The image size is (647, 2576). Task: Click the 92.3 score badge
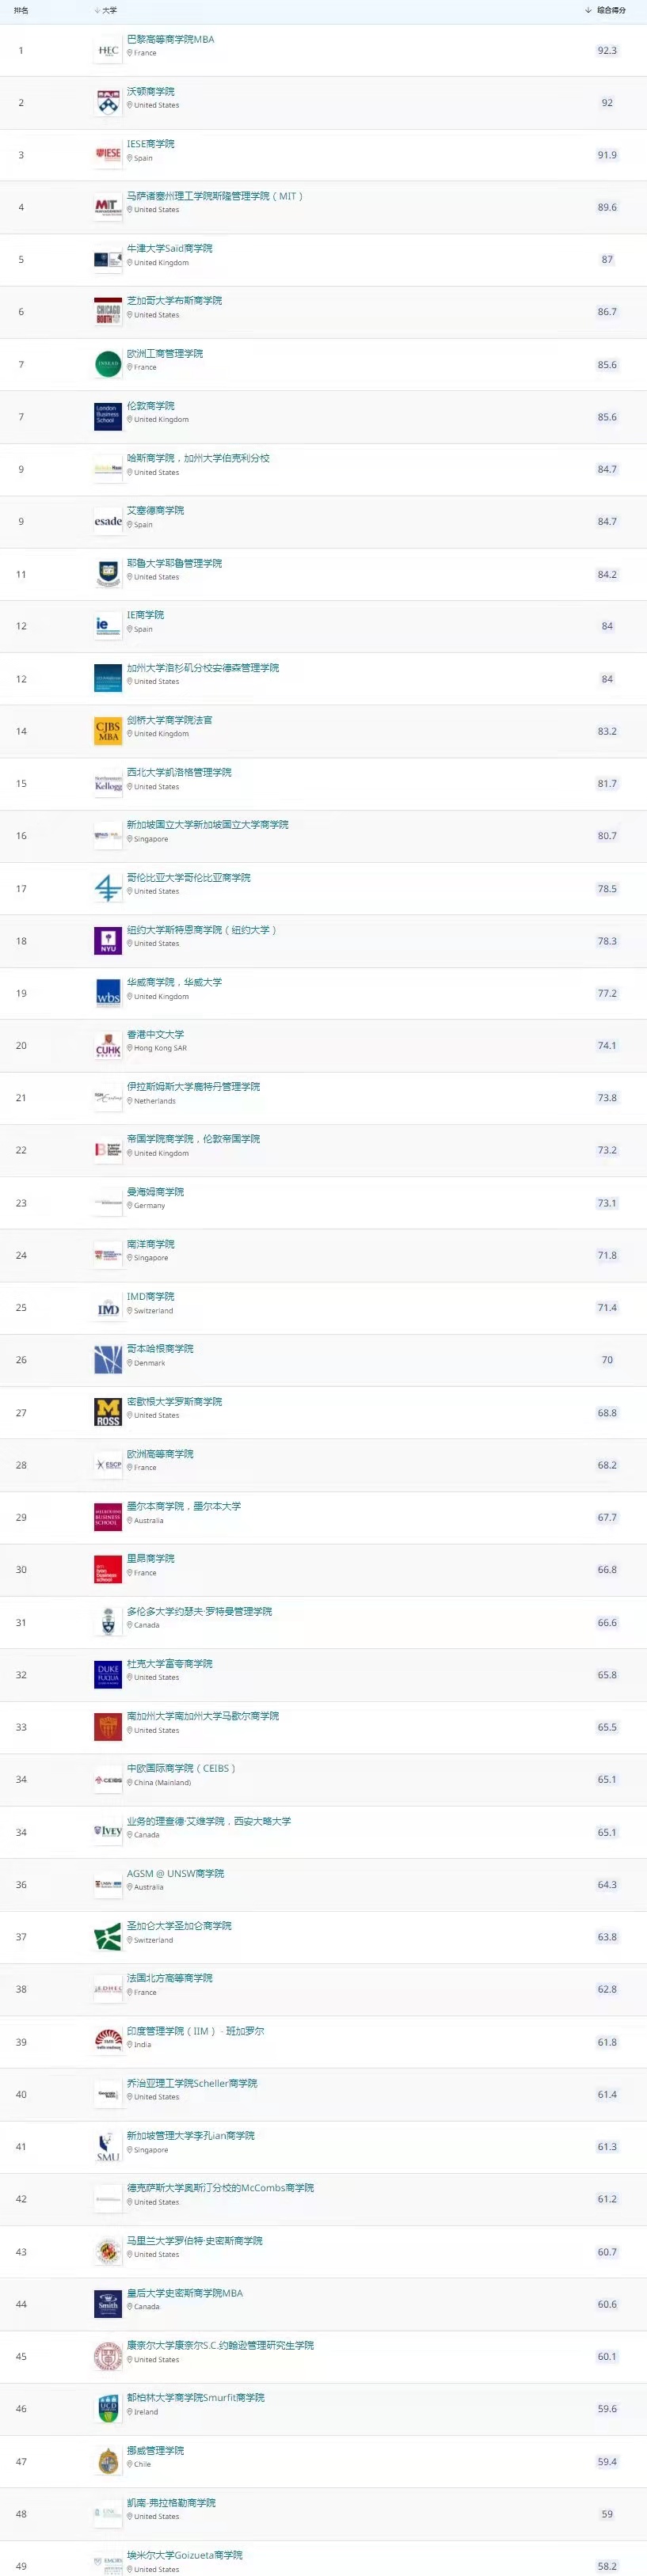coord(607,51)
